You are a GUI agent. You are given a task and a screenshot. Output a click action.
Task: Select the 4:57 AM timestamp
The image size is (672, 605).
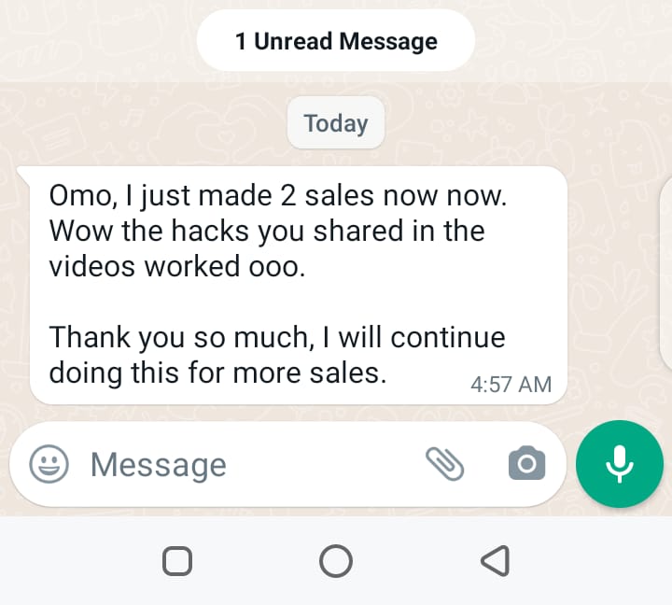511,384
